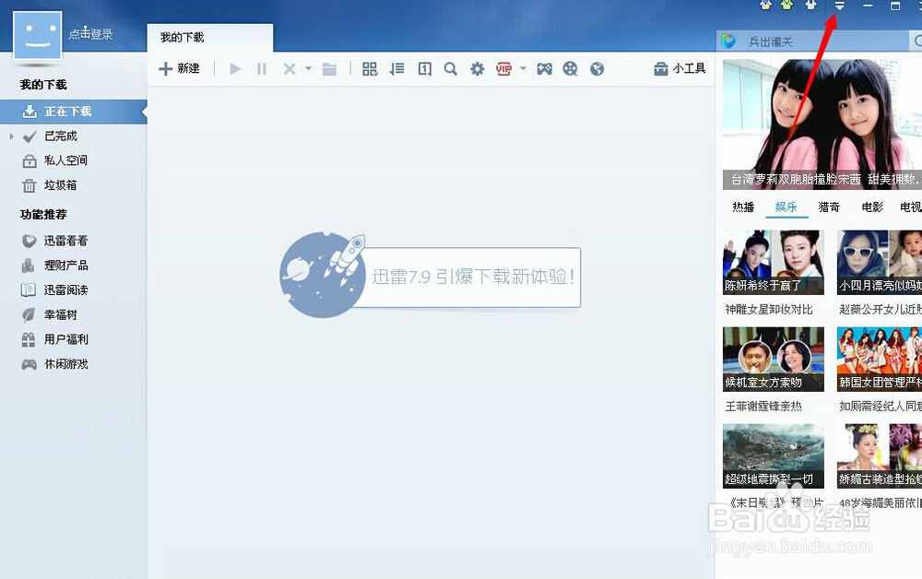Image resolution: width=922 pixels, height=579 pixels.
Task: Pause the download with the pause icon
Action: pyautogui.click(x=262, y=69)
